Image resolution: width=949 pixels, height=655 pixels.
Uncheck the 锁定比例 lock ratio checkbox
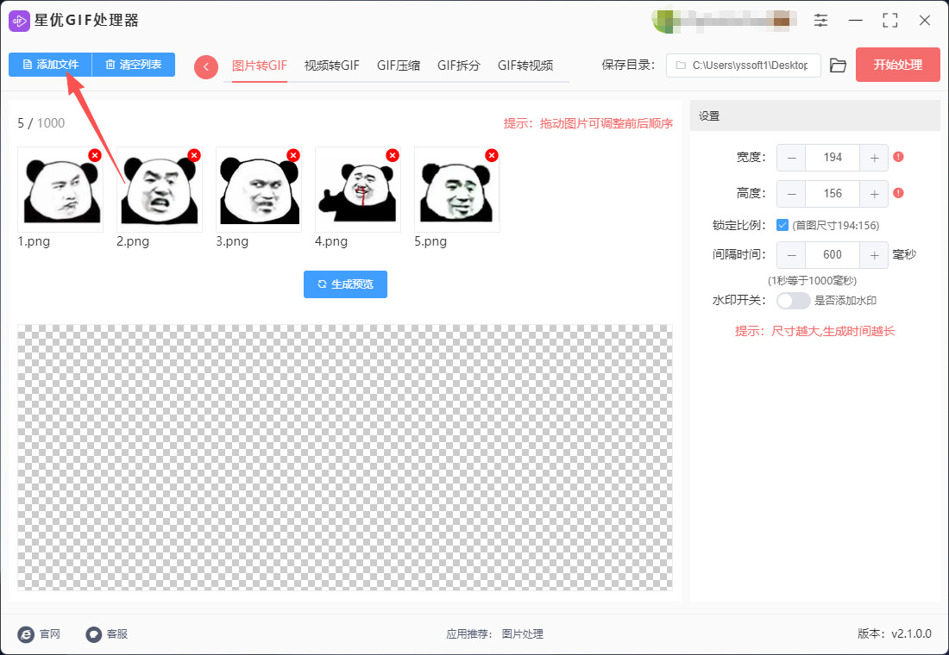coord(782,225)
